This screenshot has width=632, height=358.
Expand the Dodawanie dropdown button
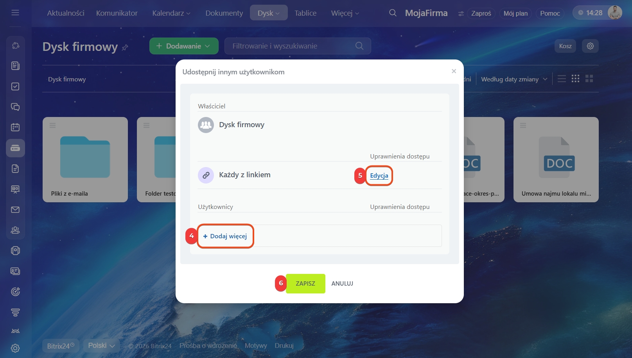[x=184, y=46]
